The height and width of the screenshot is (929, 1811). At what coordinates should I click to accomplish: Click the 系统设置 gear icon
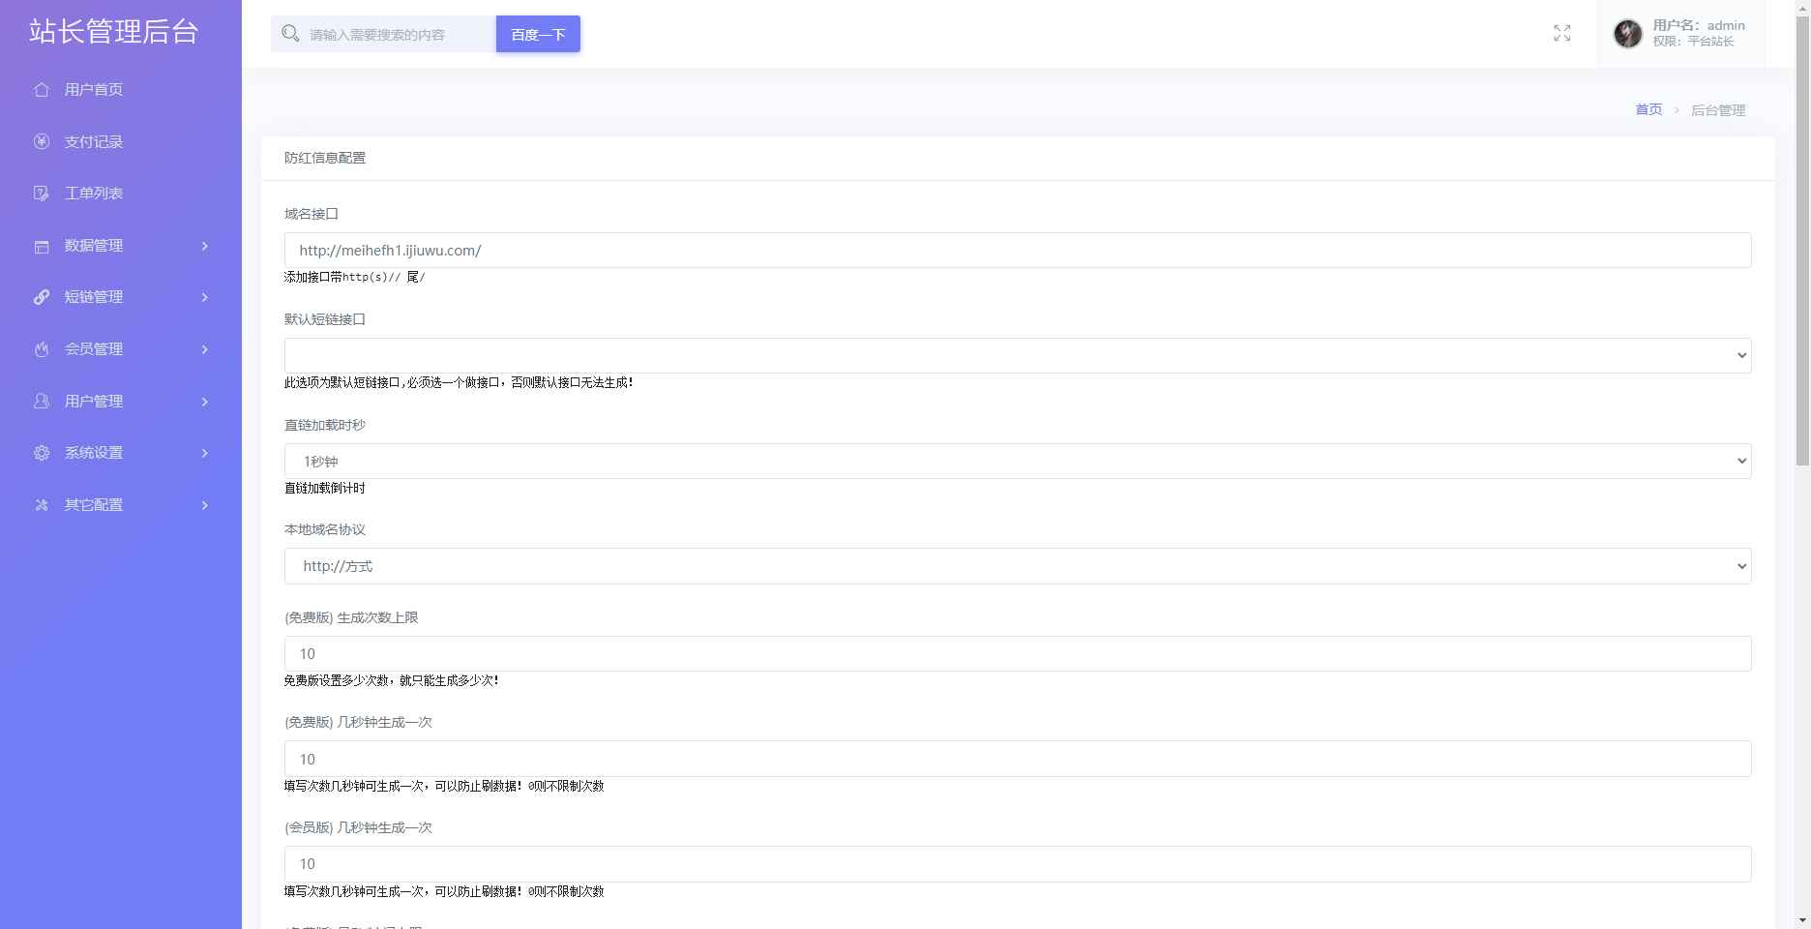coord(42,453)
